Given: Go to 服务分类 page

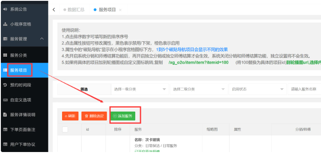Looking at the screenshot, I should pos(24,55).
